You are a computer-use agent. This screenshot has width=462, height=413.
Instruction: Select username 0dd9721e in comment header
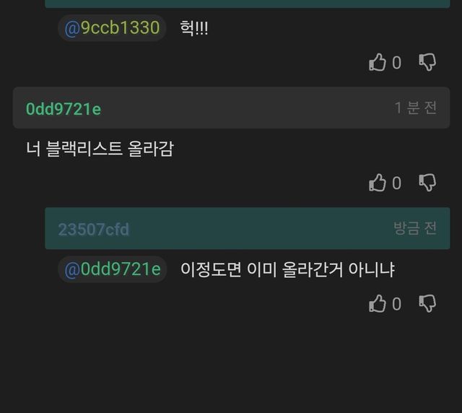(64, 109)
